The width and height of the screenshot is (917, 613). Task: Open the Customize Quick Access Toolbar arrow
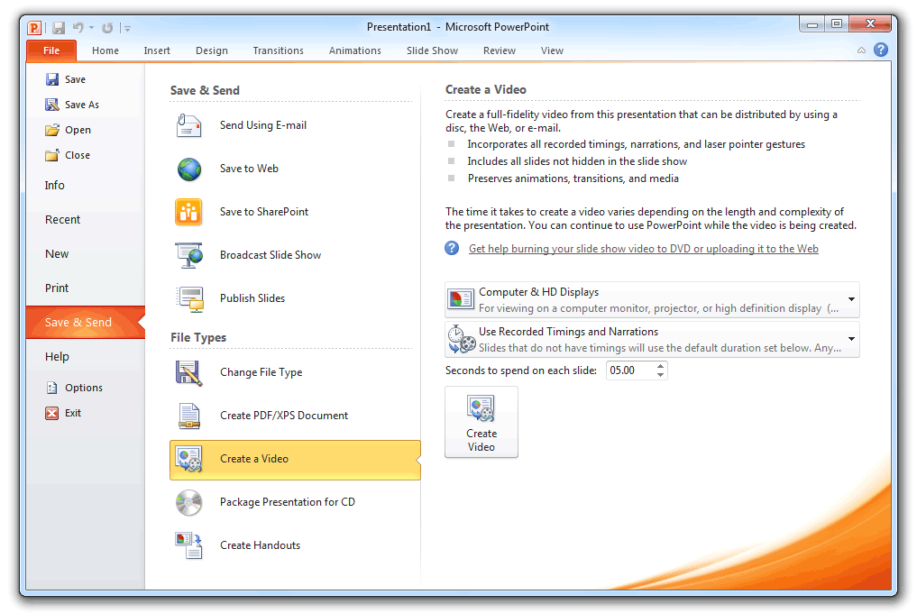click(x=127, y=27)
